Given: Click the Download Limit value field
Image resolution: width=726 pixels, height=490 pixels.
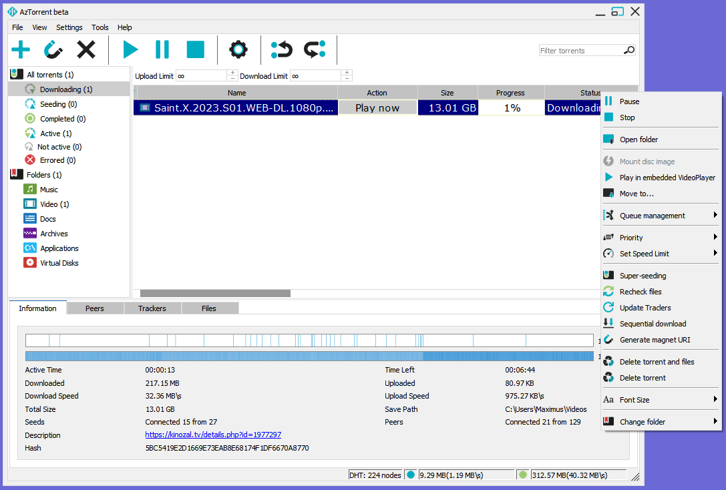Looking at the screenshot, I should tap(315, 76).
